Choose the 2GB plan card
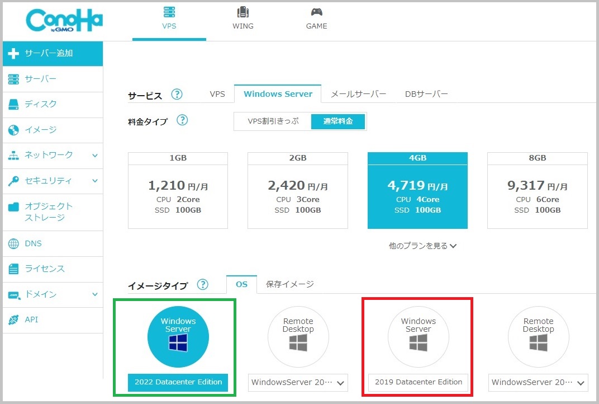The image size is (599, 404). pyautogui.click(x=298, y=190)
